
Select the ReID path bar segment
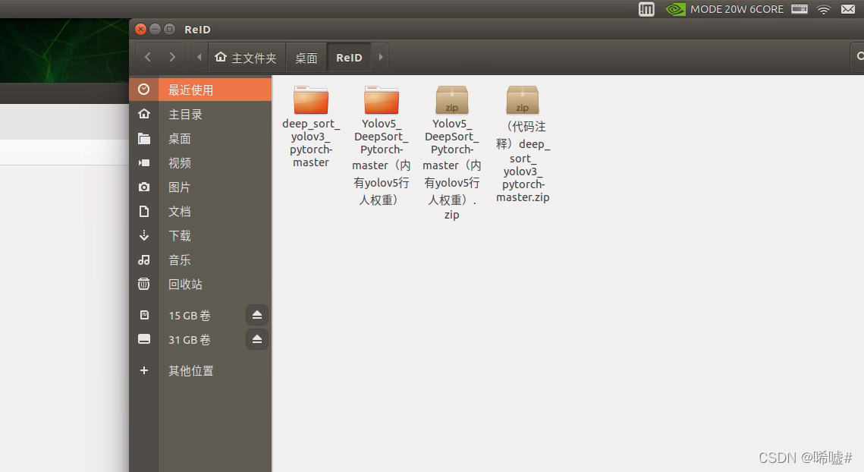(350, 58)
